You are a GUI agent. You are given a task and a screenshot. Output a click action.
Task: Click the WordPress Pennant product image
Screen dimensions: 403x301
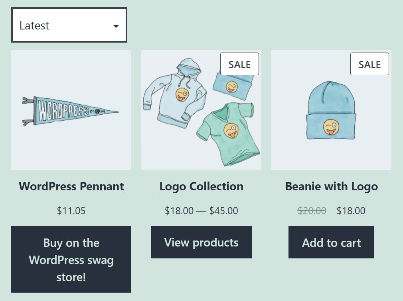click(71, 110)
